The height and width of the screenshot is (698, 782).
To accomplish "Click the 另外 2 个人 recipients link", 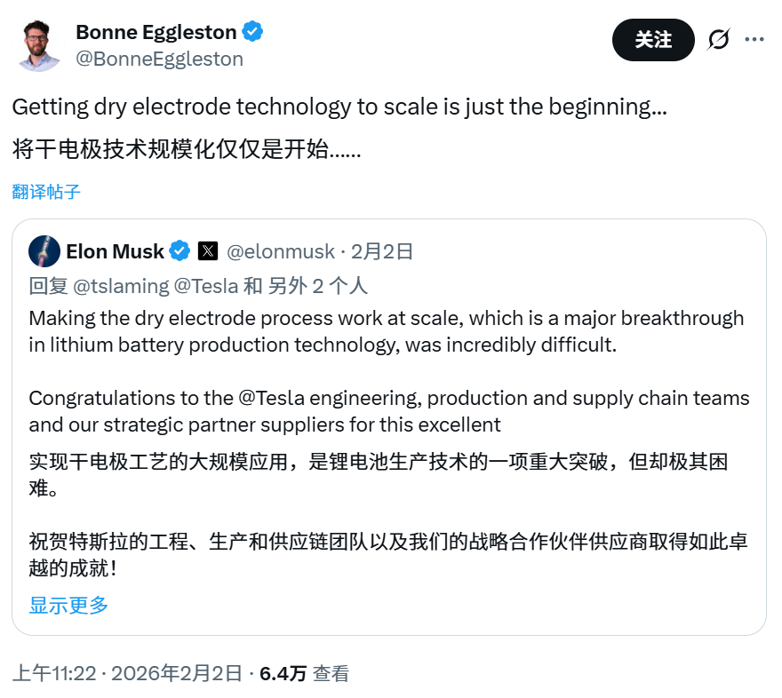I will [317, 285].
